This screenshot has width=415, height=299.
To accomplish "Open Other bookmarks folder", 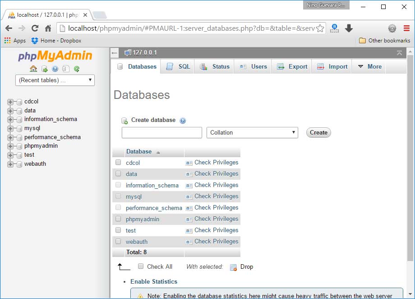I will pos(385,41).
